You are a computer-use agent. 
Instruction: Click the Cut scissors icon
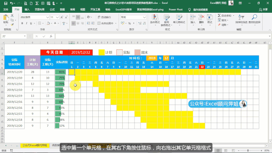pos(12,16)
